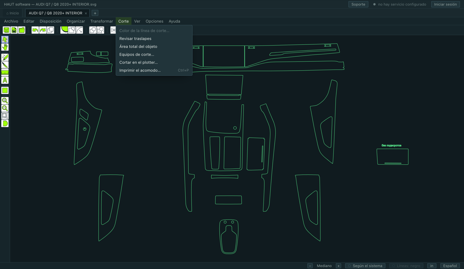This screenshot has width=464, height=269.
Task: Toggle the Líneas: negro option
Action: [x=406, y=266]
